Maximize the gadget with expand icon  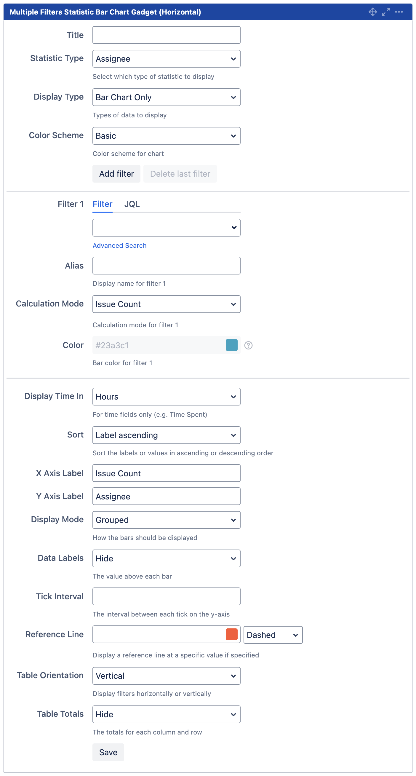point(385,12)
